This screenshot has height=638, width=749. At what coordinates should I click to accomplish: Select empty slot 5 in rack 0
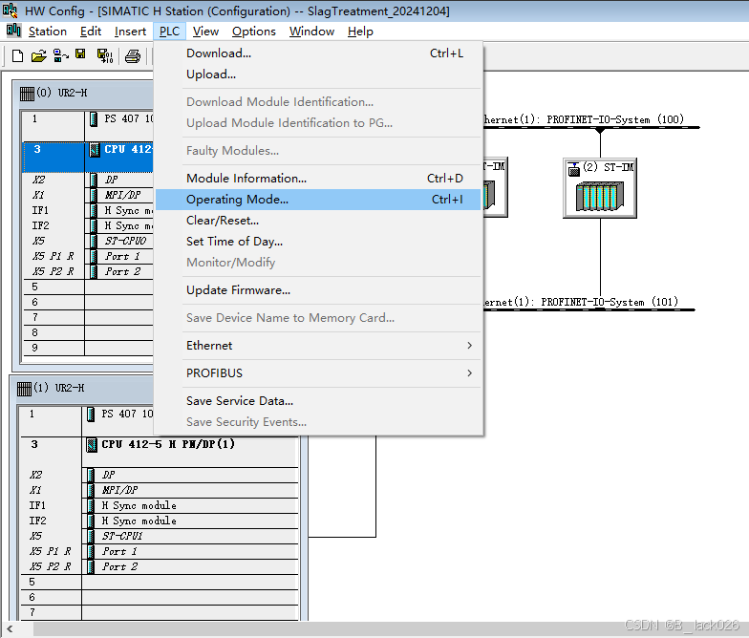(x=88, y=287)
